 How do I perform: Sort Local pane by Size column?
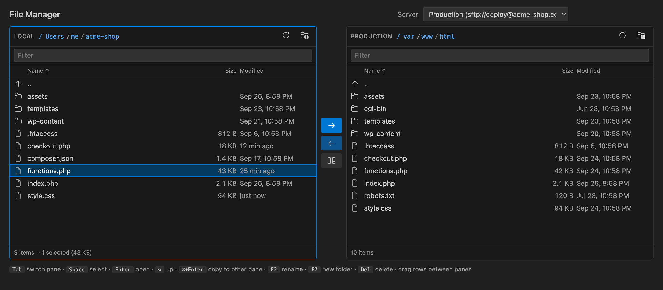(231, 71)
